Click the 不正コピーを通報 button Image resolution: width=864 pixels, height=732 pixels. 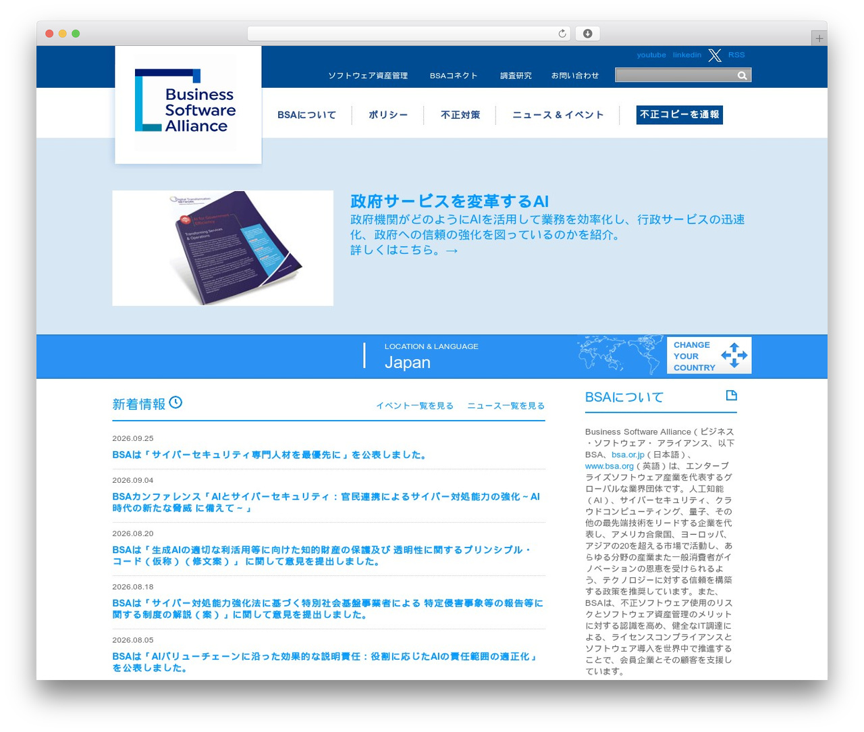coord(680,115)
